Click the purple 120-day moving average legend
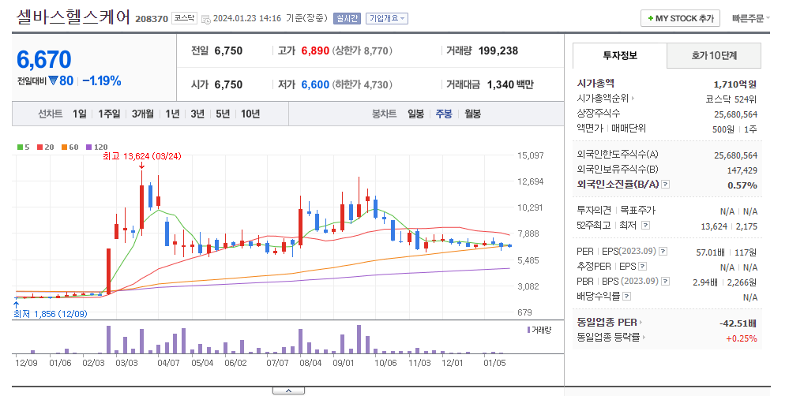The height and width of the screenshot is (396, 789). pos(96,148)
